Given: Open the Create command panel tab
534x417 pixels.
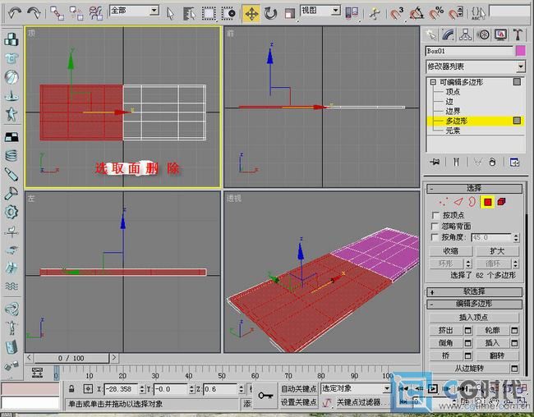Looking at the screenshot, I should coord(430,34).
